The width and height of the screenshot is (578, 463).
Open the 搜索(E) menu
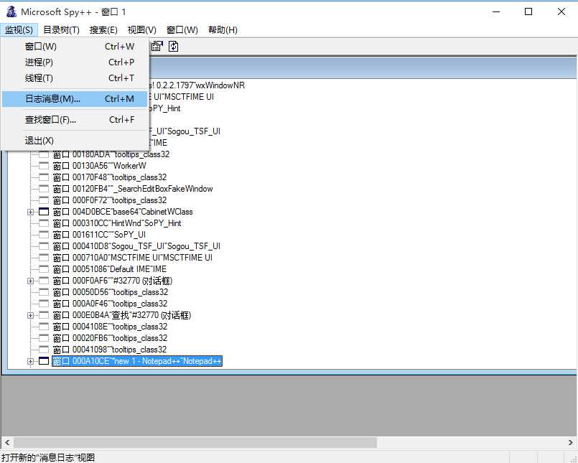(x=103, y=30)
